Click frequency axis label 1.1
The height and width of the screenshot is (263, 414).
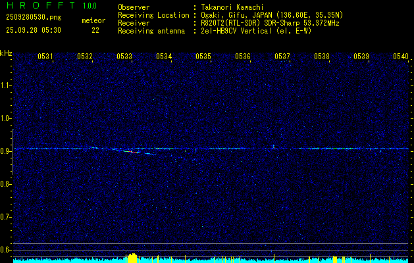click(5, 85)
